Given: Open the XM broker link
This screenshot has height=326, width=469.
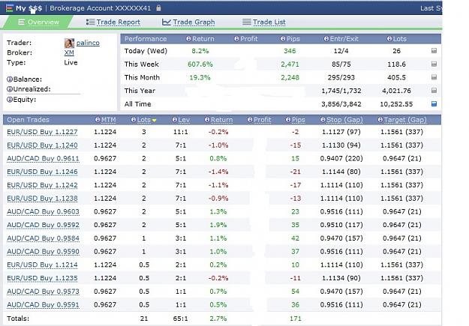Looking at the screenshot, I should tap(69, 52).
